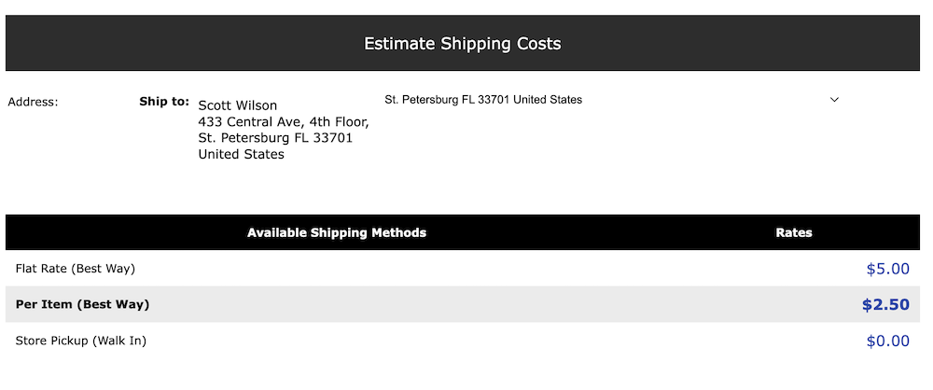This screenshot has width=933, height=390.
Task: Click city line below the street address
Action: (275, 138)
